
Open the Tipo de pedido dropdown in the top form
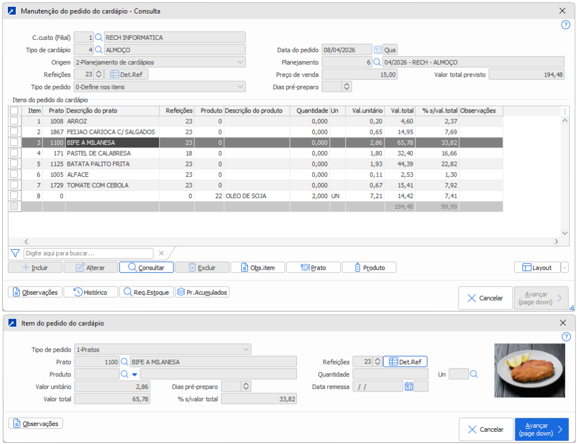(240, 87)
